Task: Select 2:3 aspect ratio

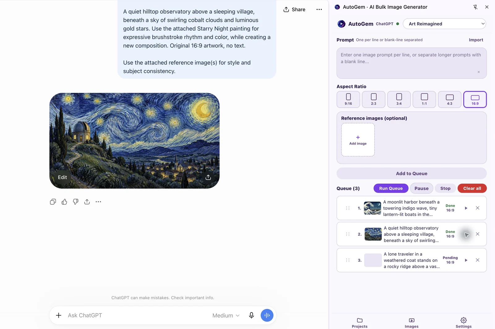Action: click(374, 99)
